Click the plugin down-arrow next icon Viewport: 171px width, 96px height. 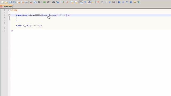pos(127,2)
